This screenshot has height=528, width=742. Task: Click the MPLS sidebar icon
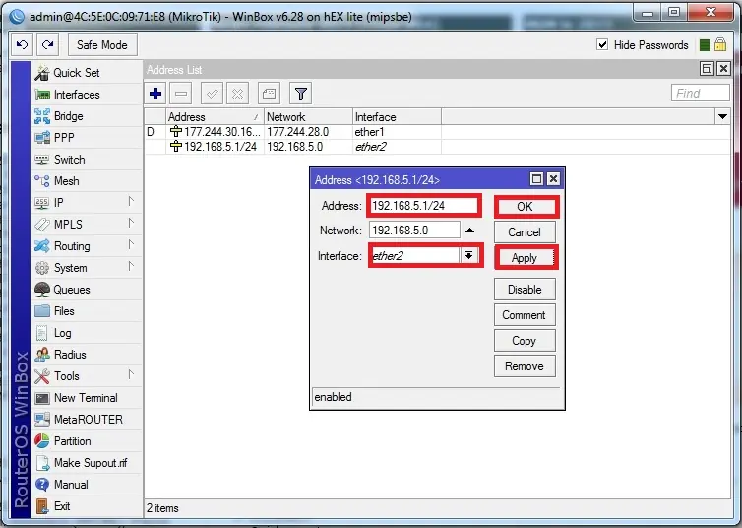point(41,225)
